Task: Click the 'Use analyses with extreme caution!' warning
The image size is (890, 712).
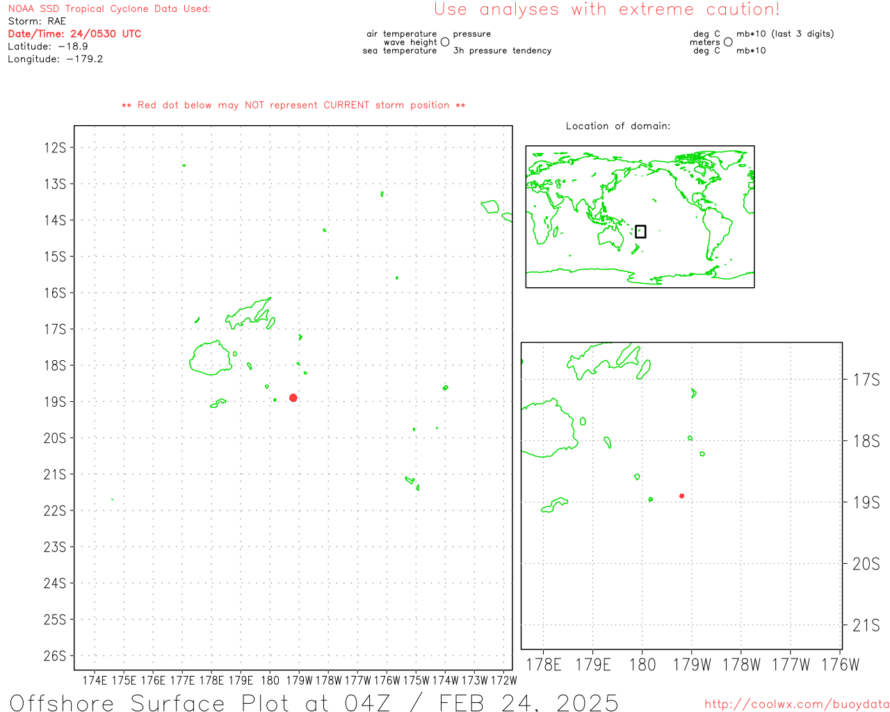Action: [607, 9]
